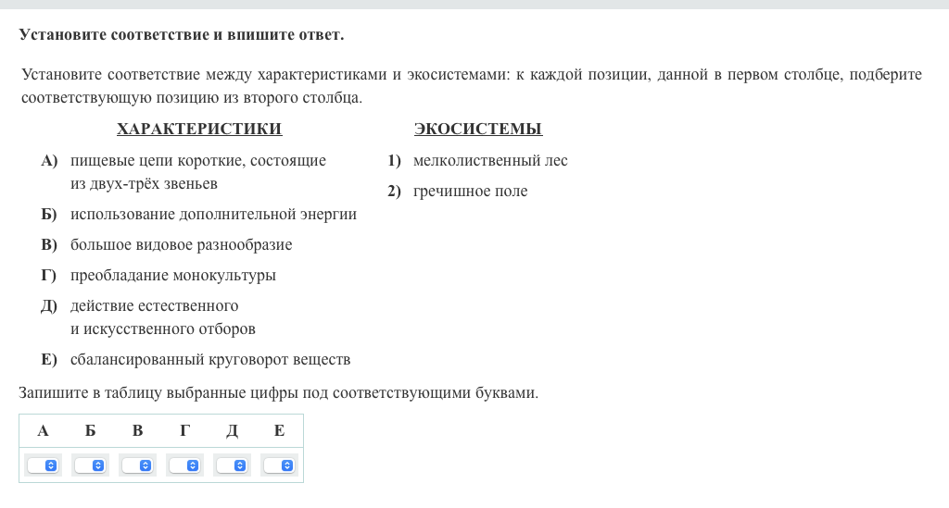Click characteristic Б 'использование дополнительной энергии'

tap(213, 215)
